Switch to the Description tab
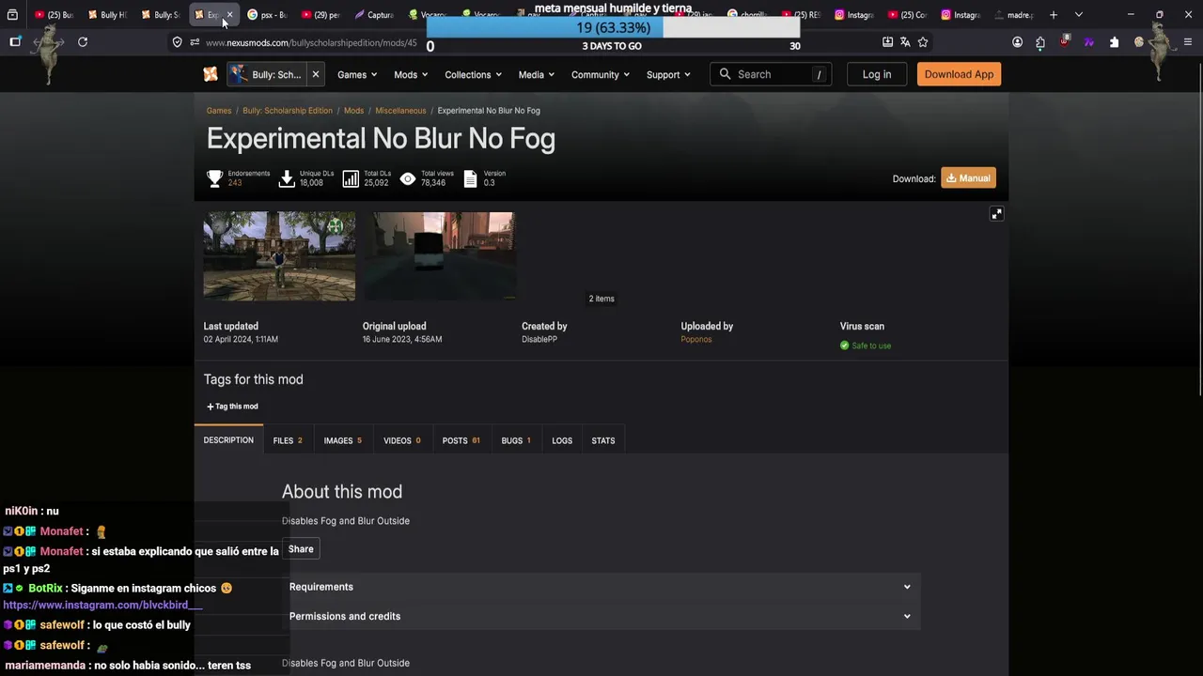 tap(228, 440)
